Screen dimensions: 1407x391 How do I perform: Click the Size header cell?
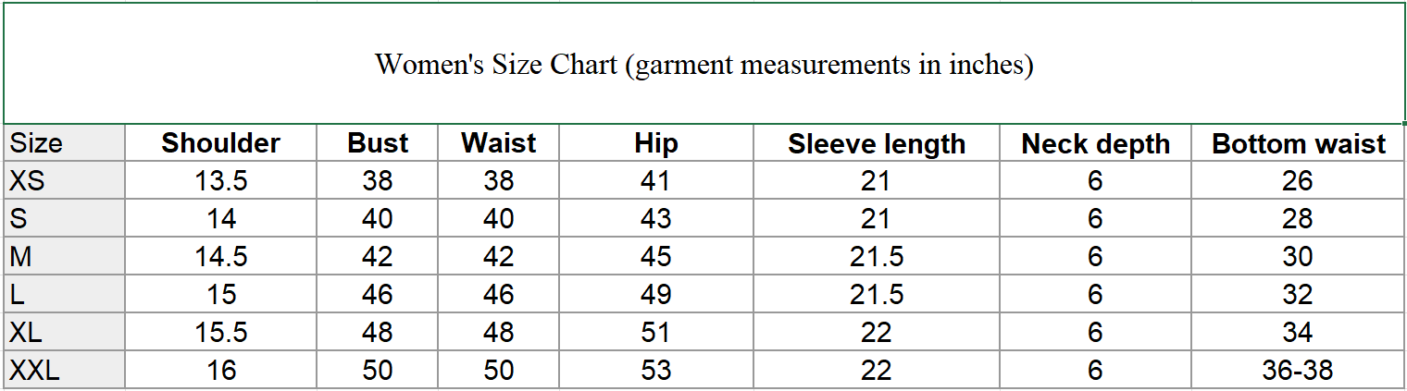tap(64, 143)
